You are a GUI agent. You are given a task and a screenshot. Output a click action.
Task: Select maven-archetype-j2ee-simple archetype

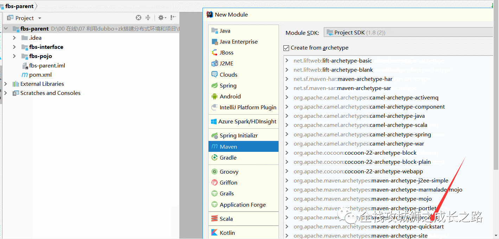tap(371, 180)
